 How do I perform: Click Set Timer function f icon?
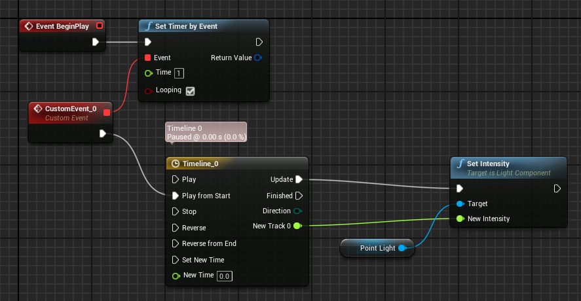click(149, 26)
